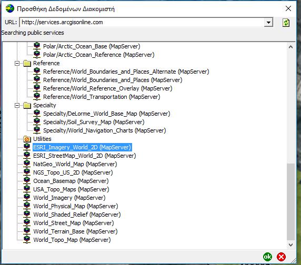
Task: Collapse the Specialty folder
Action: [x=17, y=105]
